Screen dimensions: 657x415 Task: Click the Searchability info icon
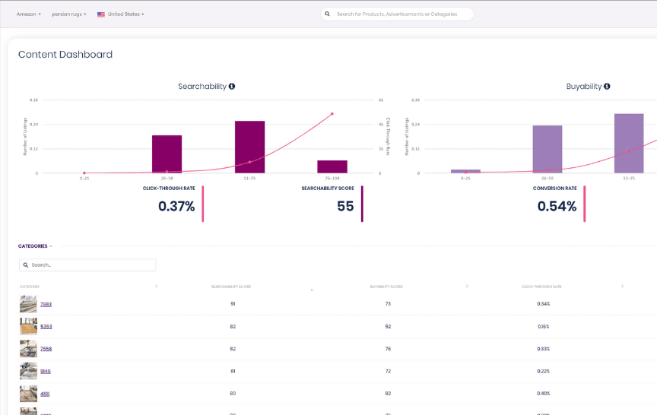pyautogui.click(x=232, y=87)
